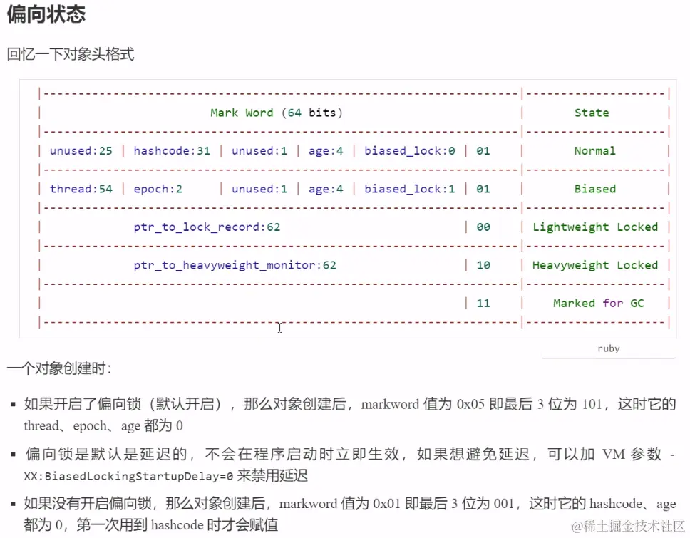The image size is (690, 538).
Task: Click the 回忆一下对象头格式 line
Action: click(x=71, y=54)
